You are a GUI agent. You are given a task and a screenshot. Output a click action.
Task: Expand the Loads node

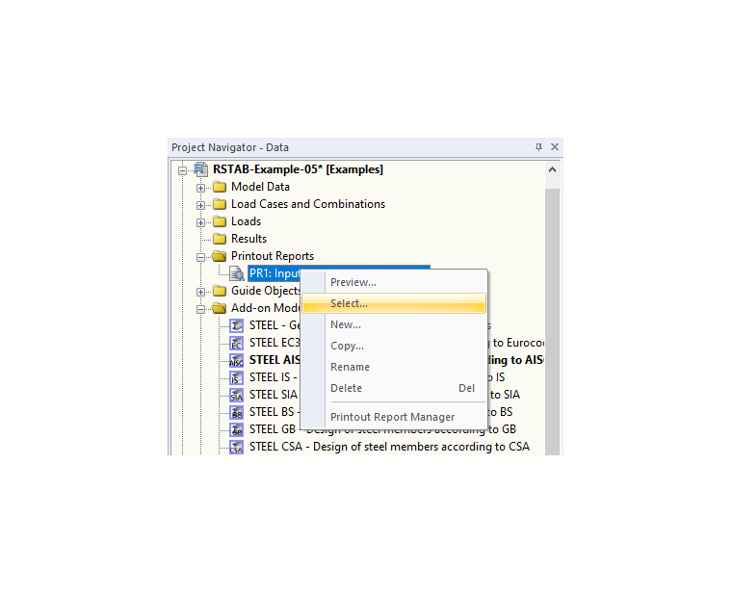pyautogui.click(x=200, y=222)
